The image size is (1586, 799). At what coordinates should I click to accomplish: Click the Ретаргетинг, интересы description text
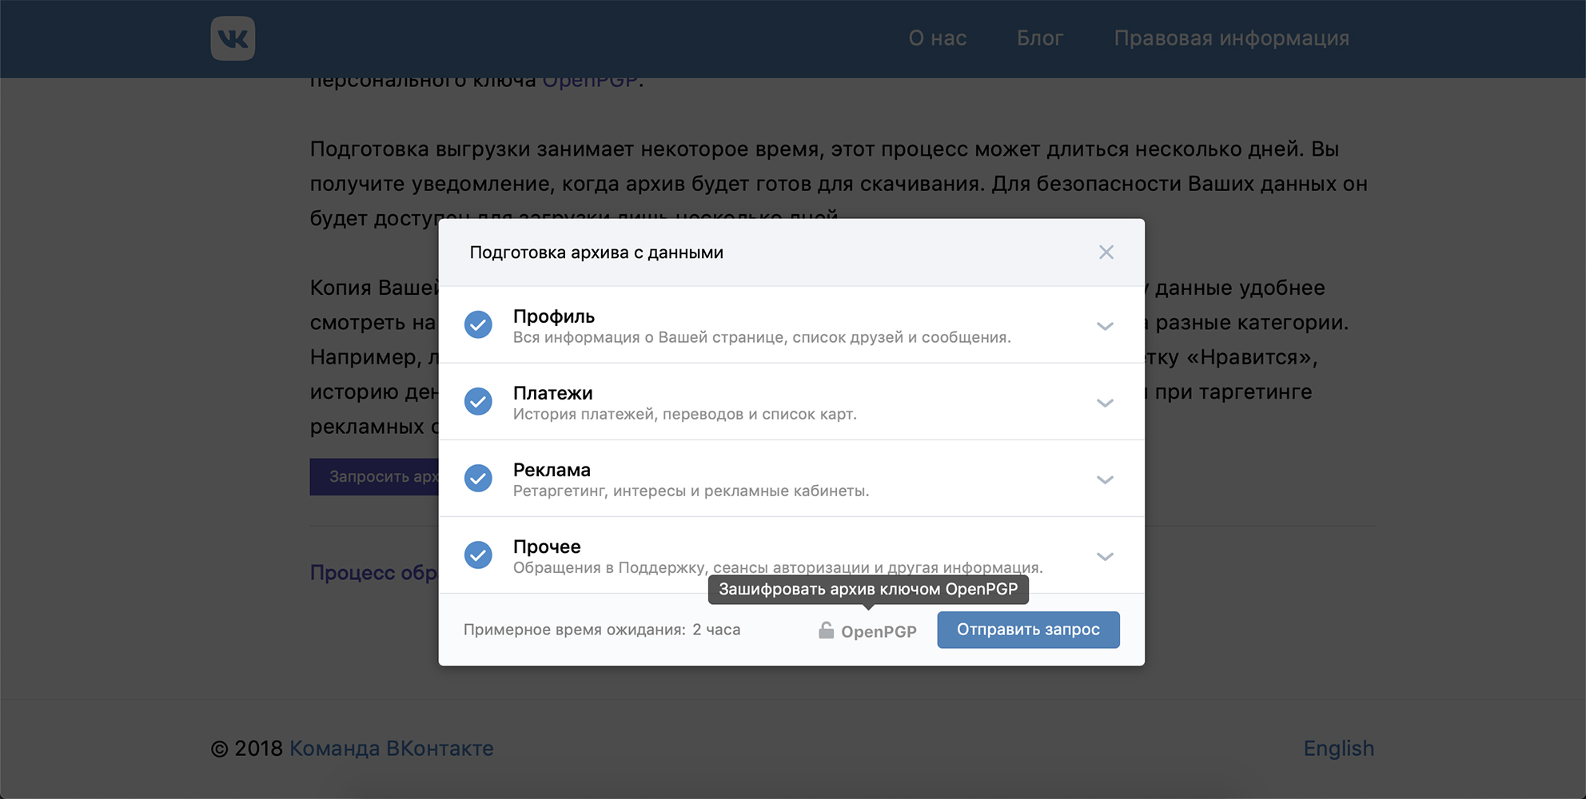[x=691, y=491]
